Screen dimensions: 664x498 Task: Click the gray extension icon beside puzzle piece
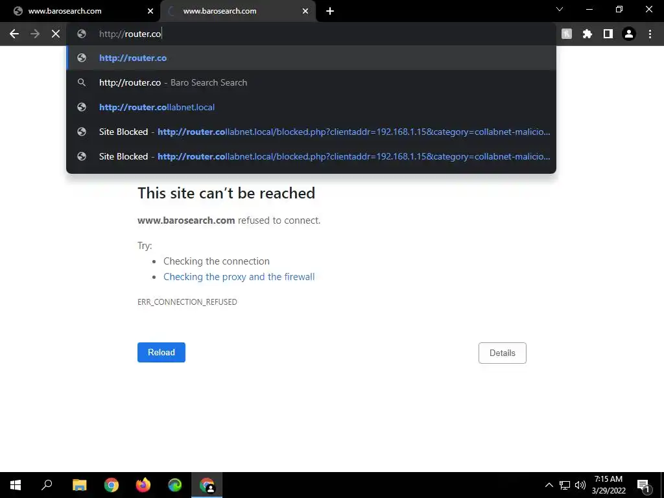point(567,34)
